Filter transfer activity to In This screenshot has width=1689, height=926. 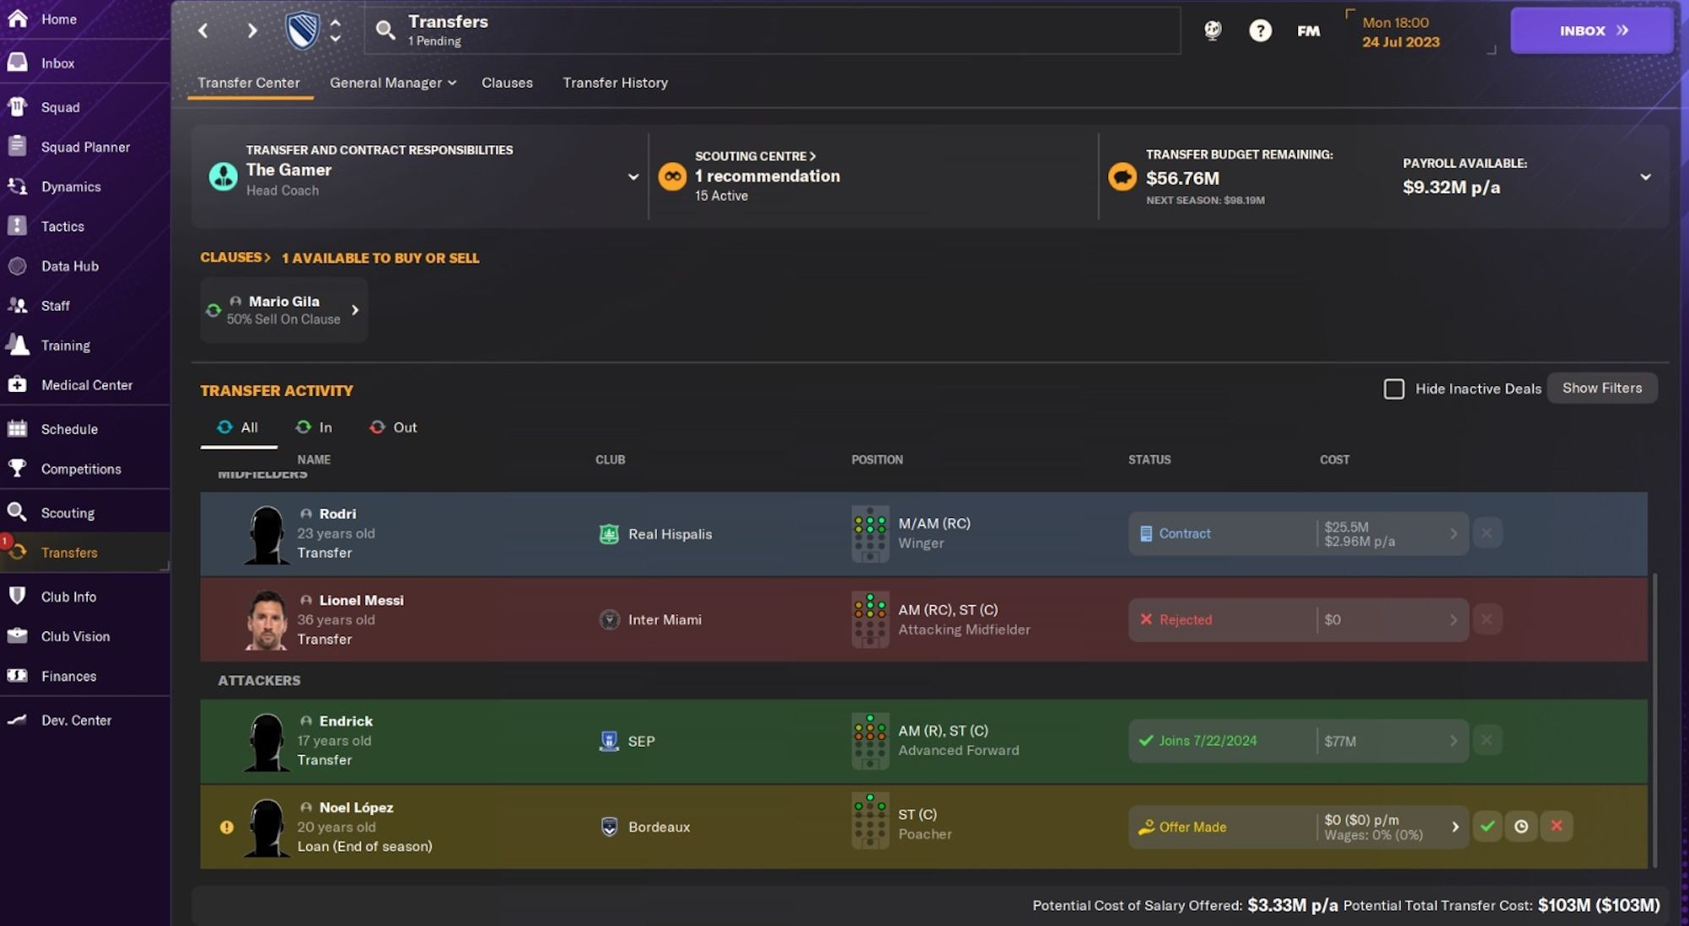pos(313,428)
